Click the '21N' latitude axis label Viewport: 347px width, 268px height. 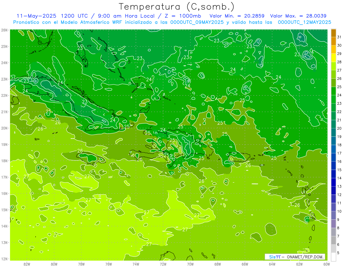(x=4, y=112)
